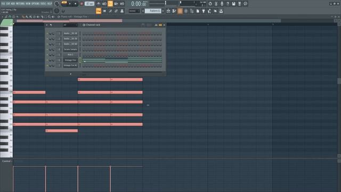This screenshot has height=192, width=341.
Task: Open the EDIT menu
Action: pos(8,4)
